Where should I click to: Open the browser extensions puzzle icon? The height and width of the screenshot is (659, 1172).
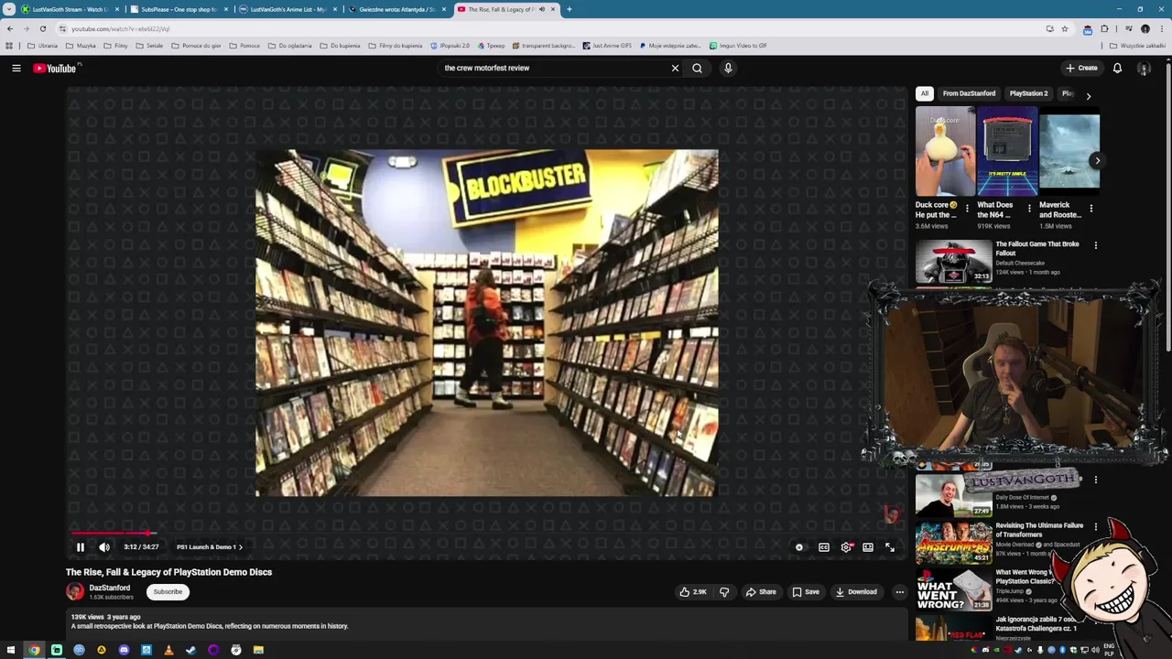pos(1104,28)
